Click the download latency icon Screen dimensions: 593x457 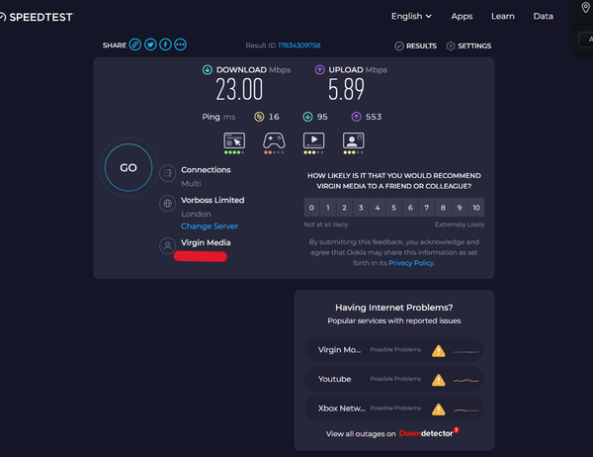coord(307,117)
